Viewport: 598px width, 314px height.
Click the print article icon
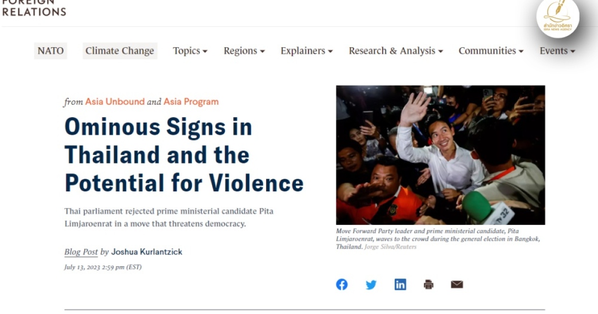tap(429, 285)
